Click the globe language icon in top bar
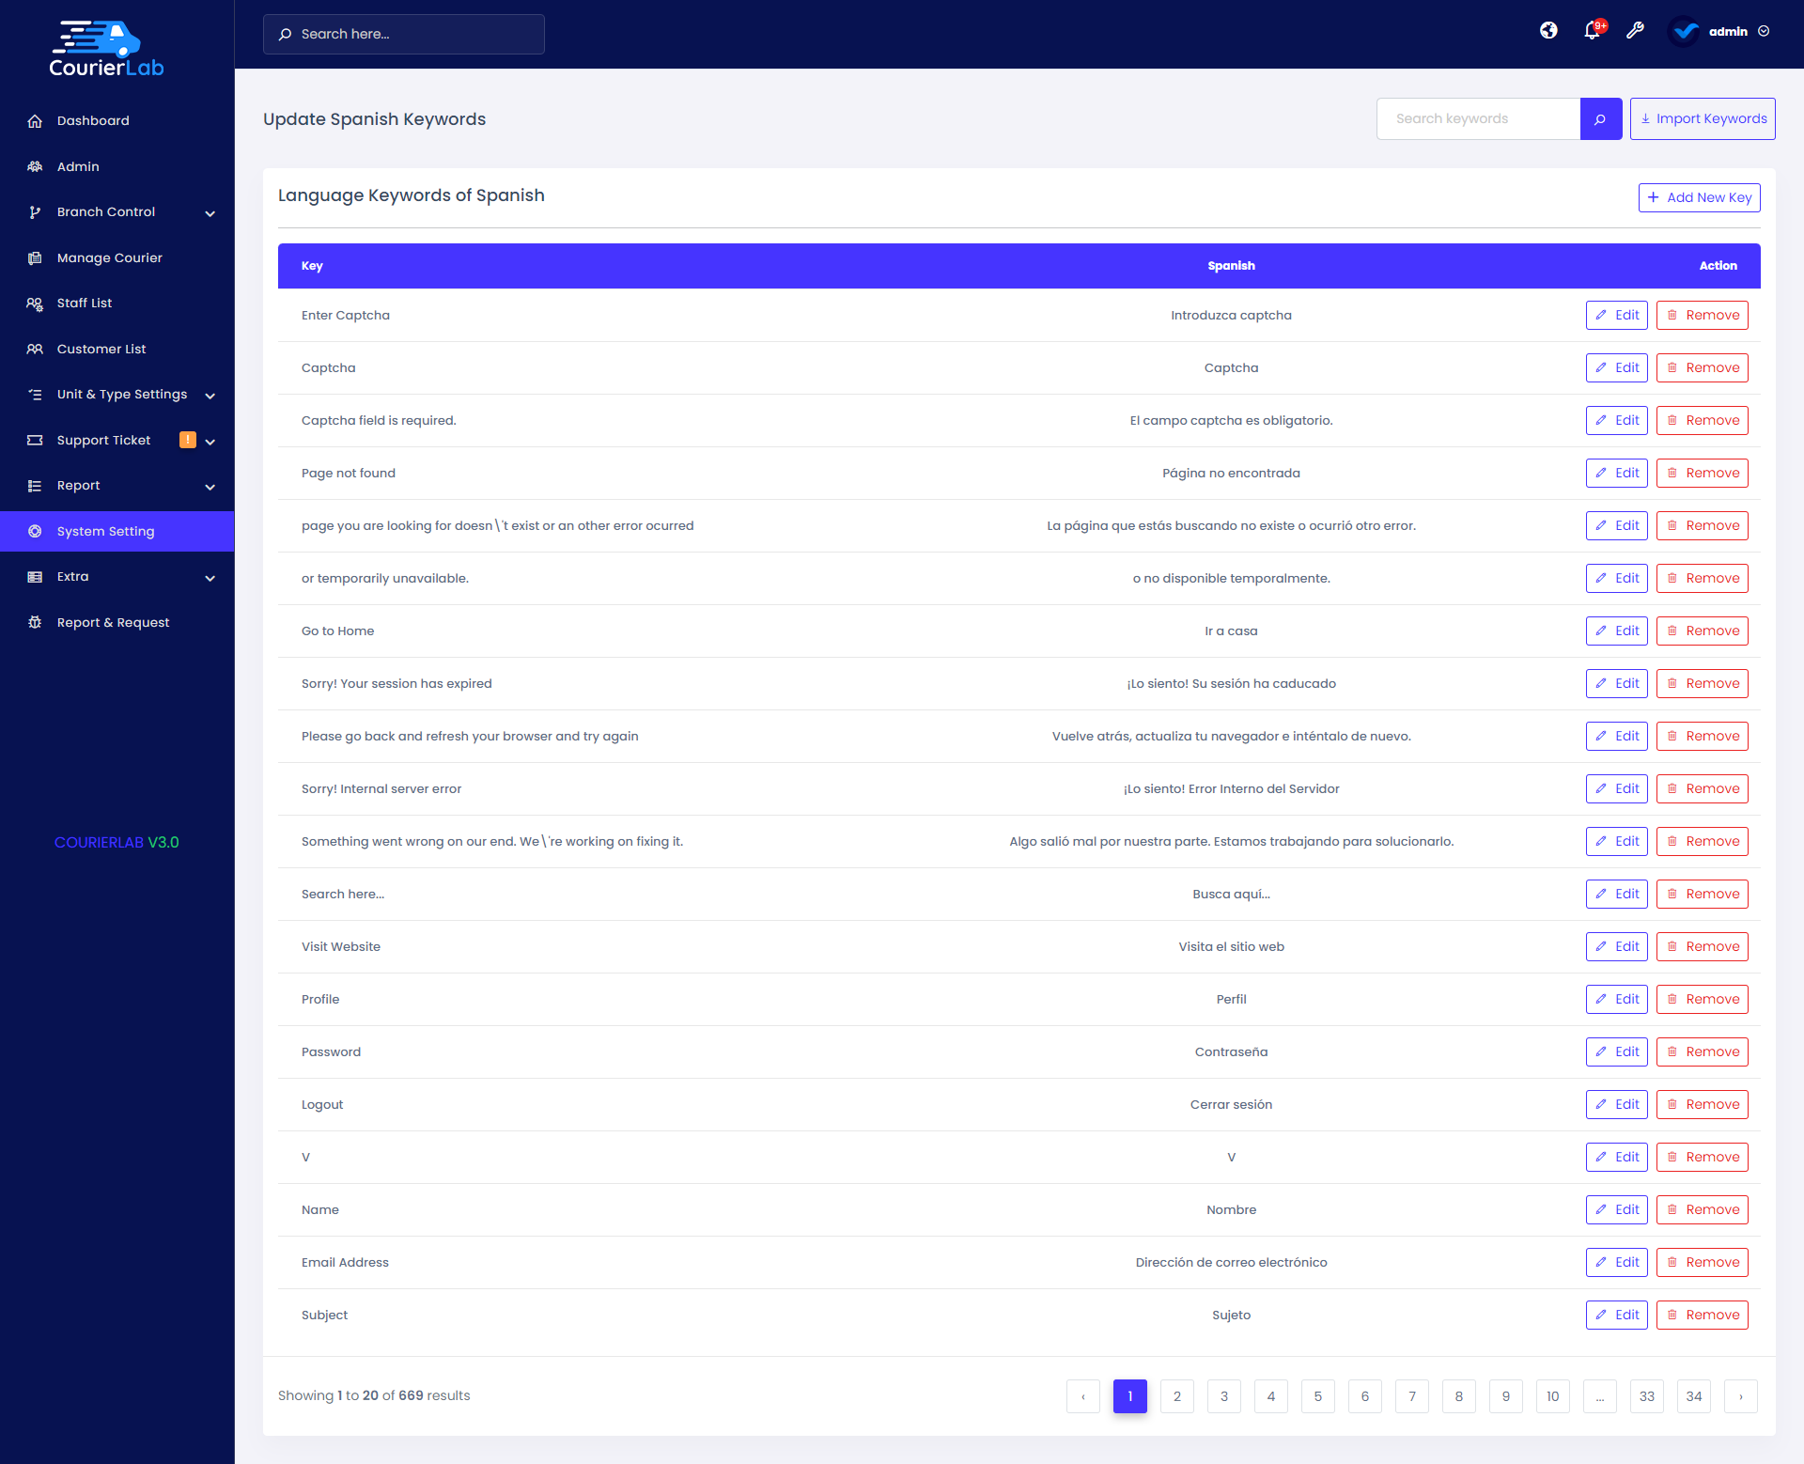 [1548, 30]
